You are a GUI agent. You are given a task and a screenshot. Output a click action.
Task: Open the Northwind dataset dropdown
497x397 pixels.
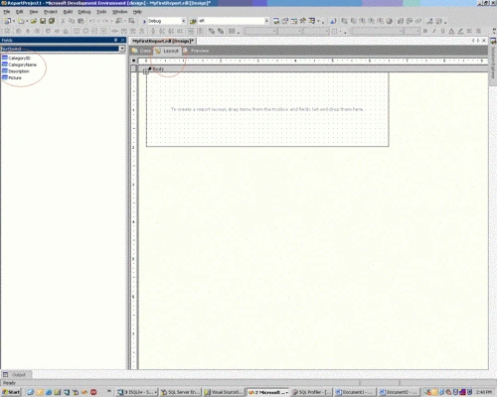(x=122, y=49)
